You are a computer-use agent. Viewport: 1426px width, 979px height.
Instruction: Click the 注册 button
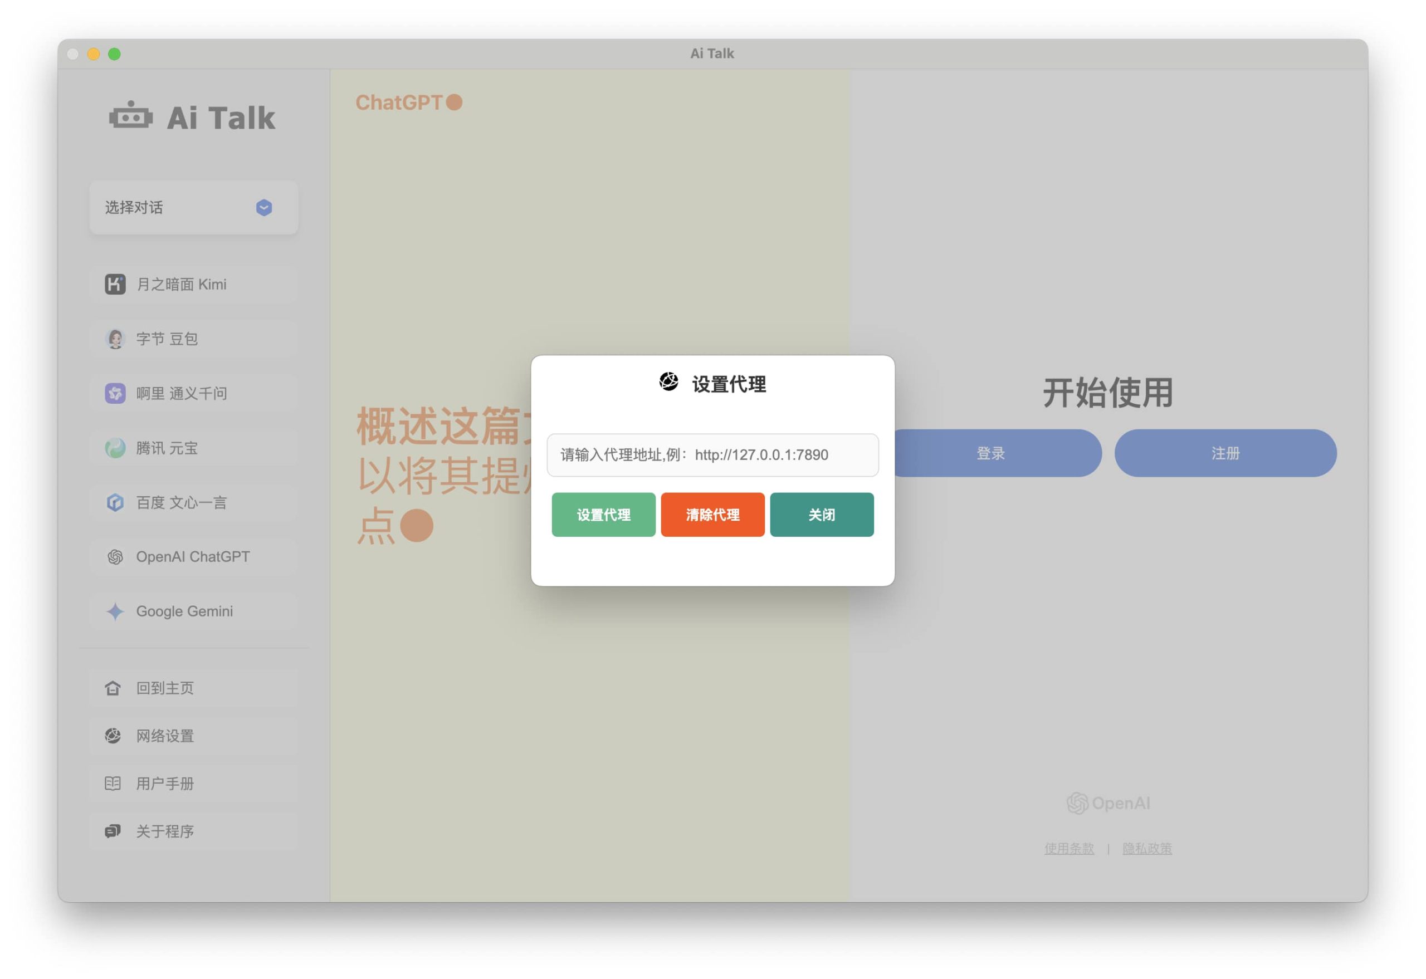[x=1225, y=453]
